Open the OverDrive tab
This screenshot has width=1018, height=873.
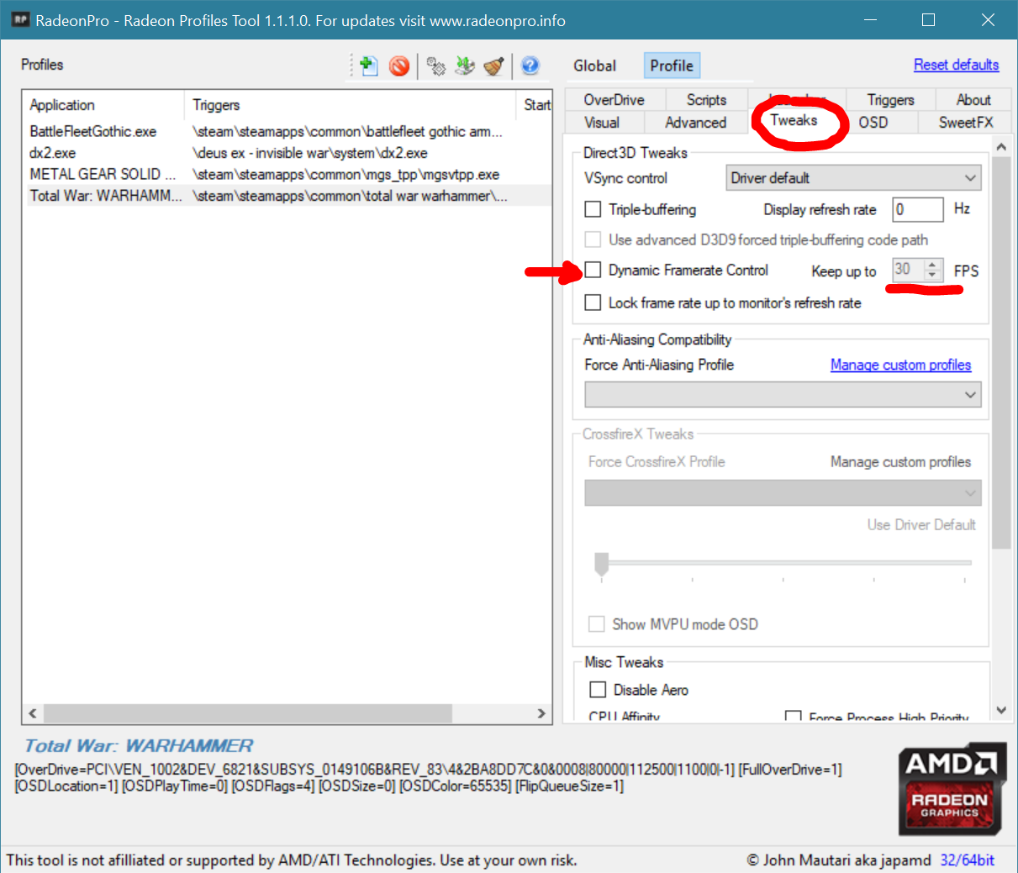pyautogui.click(x=614, y=100)
